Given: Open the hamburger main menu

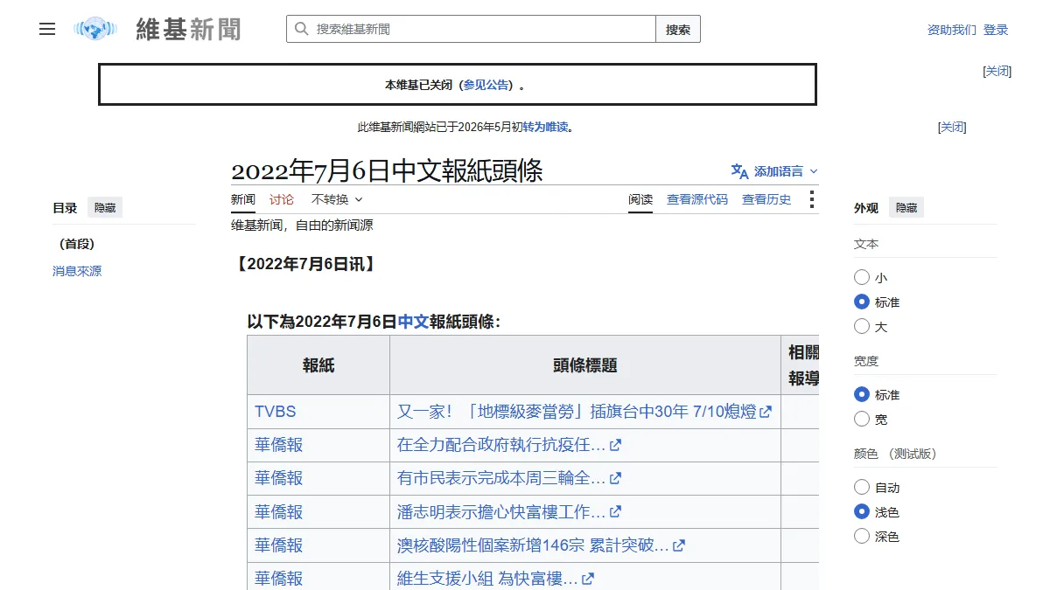Looking at the screenshot, I should point(47,29).
